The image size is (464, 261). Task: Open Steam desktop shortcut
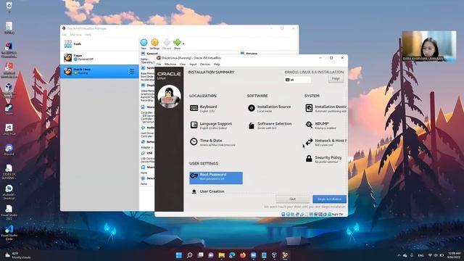coord(9,109)
